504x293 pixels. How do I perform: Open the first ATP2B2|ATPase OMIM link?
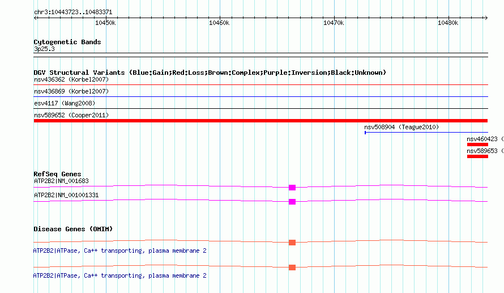click(120, 250)
